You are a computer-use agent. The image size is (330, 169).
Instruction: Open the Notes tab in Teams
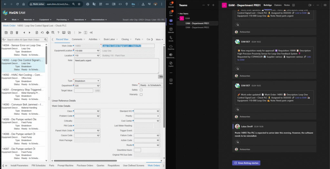pos(287,5)
